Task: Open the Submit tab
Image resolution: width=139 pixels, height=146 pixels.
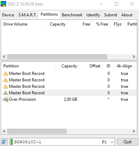Action: [x=111, y=15]
